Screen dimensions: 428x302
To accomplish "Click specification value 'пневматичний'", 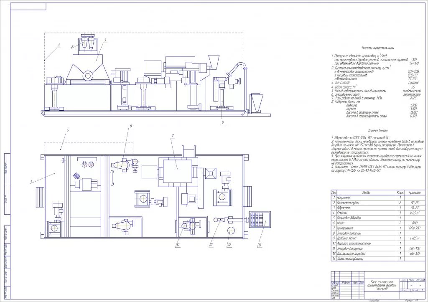I will (x=412, y=91).
